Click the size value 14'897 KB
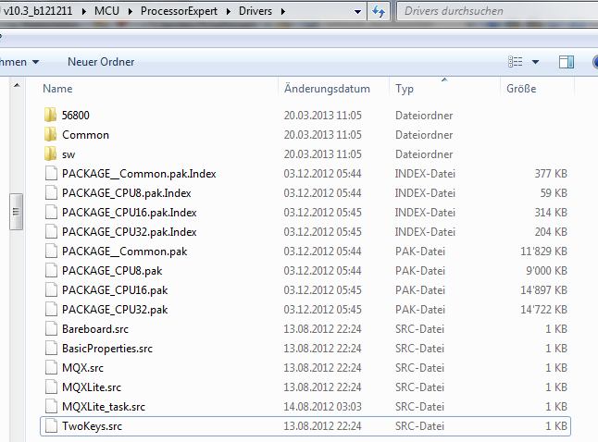The image size is (598, 442). point(543,290)
